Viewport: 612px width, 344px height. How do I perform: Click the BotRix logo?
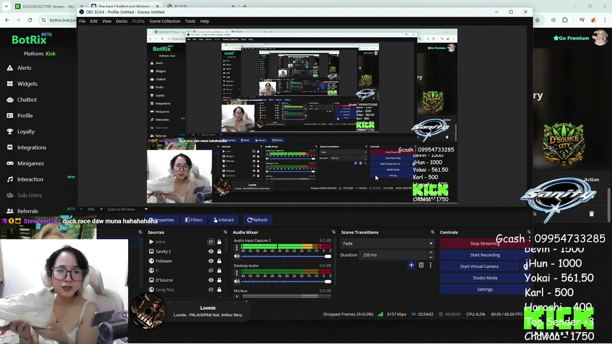tap(29, 40)
